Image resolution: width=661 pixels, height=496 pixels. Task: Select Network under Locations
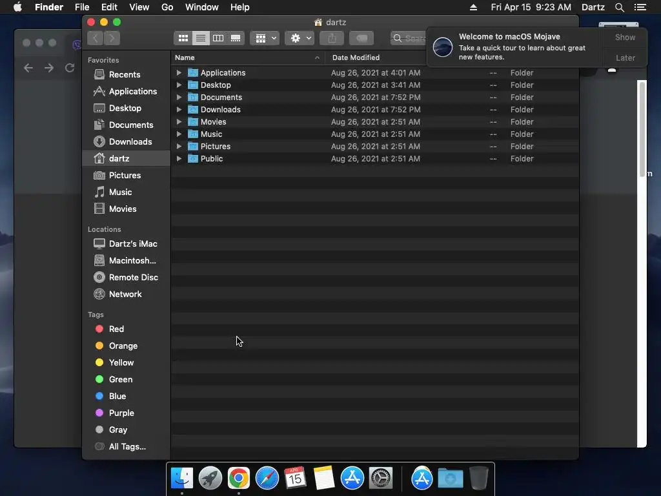[x=125, y=294]
